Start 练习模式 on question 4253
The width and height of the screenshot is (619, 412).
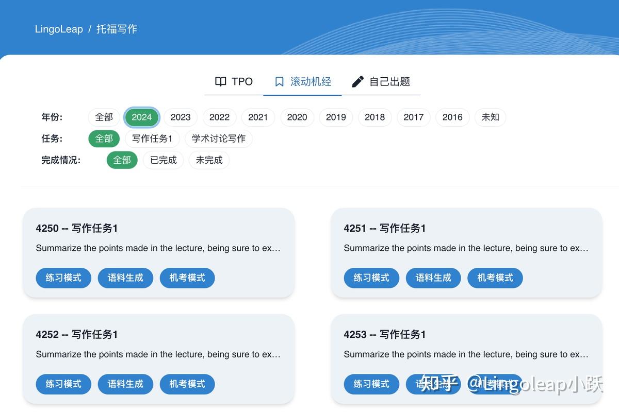tap(371, 384)
